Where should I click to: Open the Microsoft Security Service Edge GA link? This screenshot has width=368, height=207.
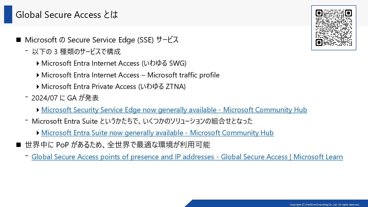(174, 110)
